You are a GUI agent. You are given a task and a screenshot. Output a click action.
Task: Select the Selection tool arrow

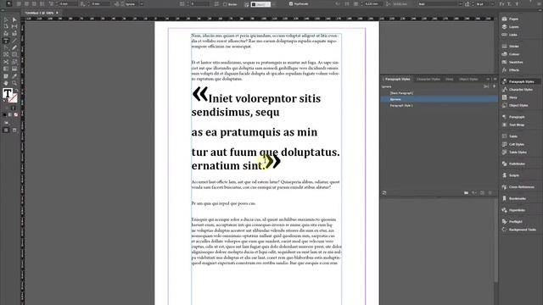[x=6, y=19]
